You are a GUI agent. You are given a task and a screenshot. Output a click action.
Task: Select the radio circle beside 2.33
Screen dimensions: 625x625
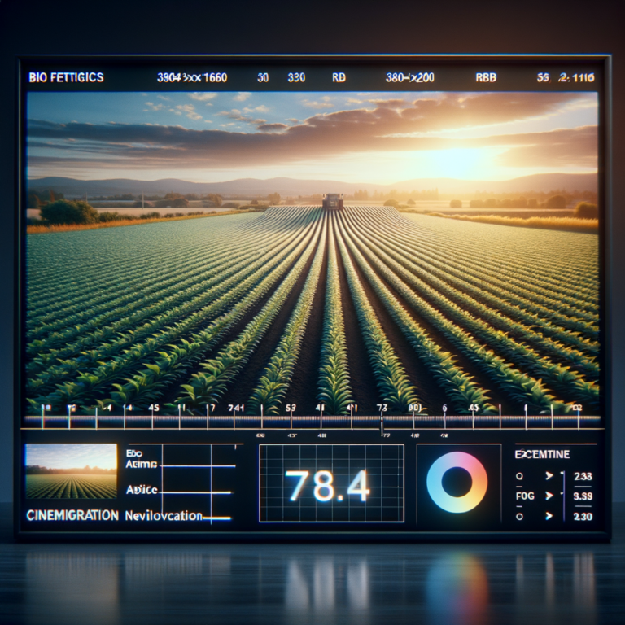(519, 476)
